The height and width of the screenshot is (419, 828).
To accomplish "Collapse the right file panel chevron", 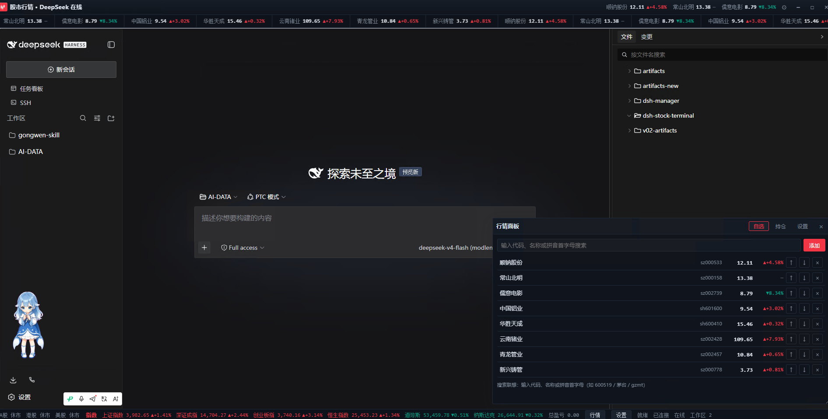I will pos(822,37).
